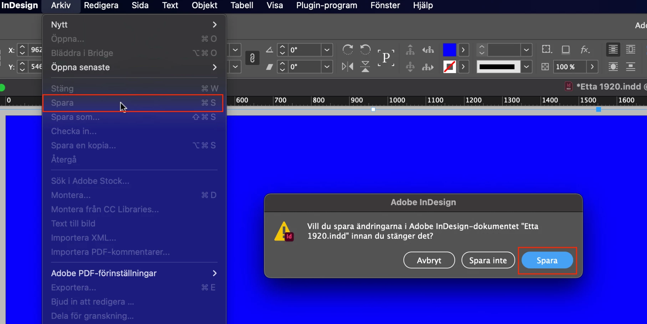
Task: Open the shear angle dropdown
Action: pos(327,67)
